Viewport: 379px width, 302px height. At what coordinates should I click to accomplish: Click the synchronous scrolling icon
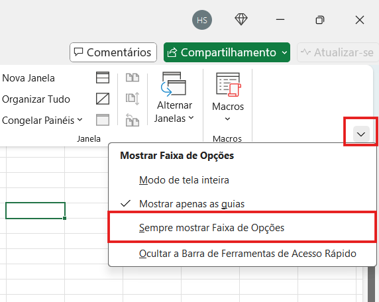pos(133,99)
